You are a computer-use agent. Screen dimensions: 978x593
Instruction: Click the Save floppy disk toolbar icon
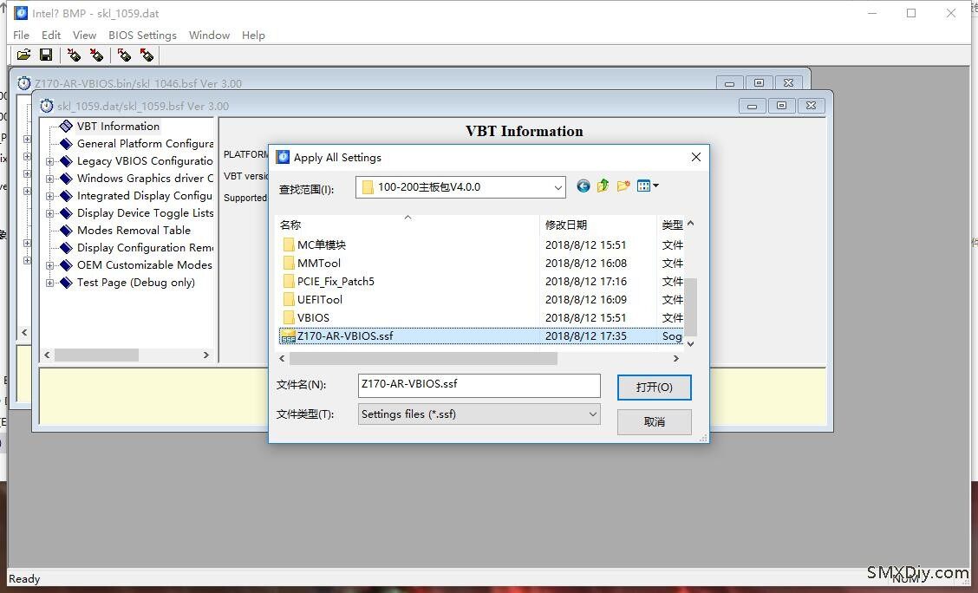coord(46,55)
